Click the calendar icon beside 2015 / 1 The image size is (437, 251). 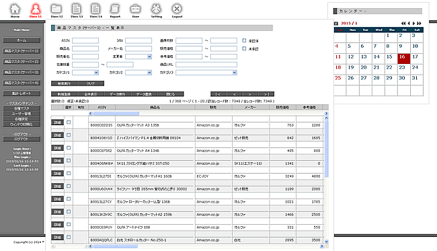coord(336,24)
